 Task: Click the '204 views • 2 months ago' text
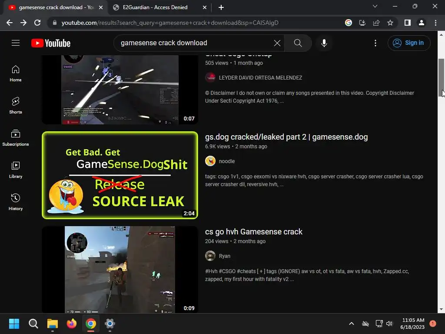(235, 241)
